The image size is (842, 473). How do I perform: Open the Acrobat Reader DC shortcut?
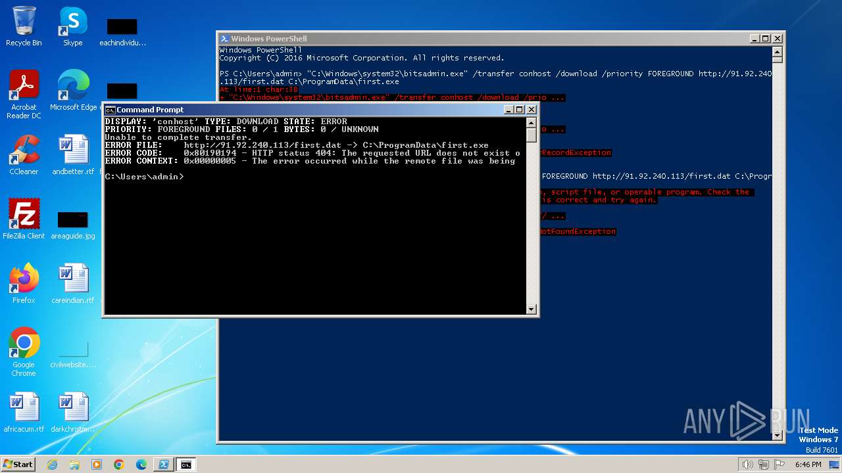[x=24, y=95]
